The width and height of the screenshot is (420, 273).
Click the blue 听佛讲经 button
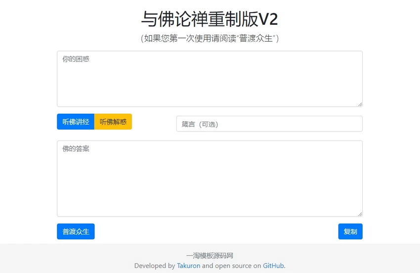coord(76,122)
